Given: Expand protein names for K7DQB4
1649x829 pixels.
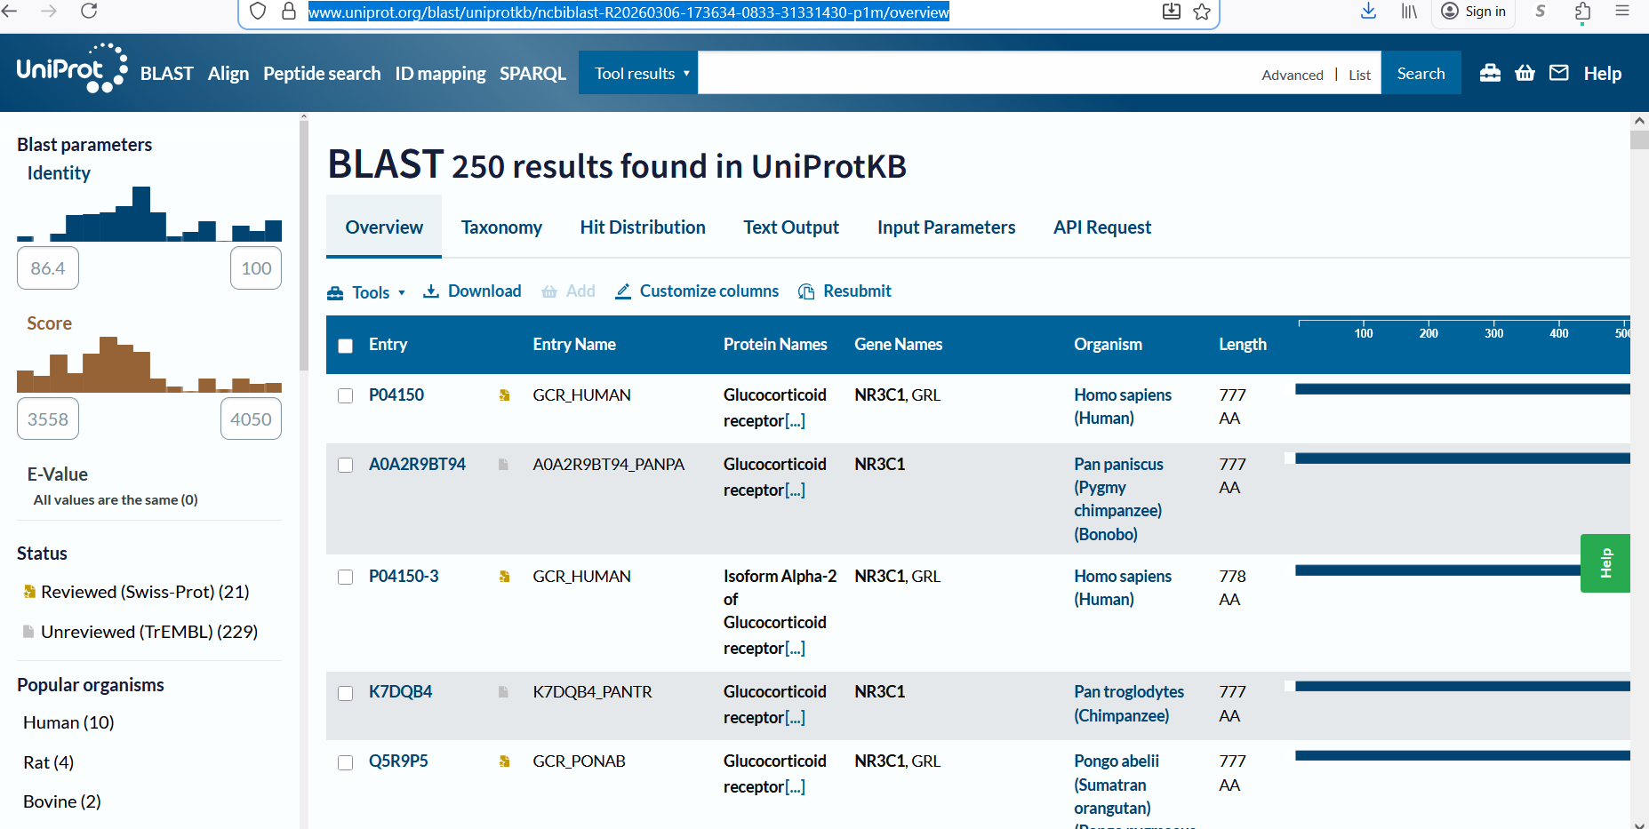Looking at the screenshot, I should (795, 718).
